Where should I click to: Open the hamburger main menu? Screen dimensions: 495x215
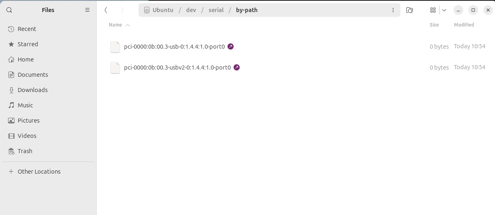pos(87,10)
